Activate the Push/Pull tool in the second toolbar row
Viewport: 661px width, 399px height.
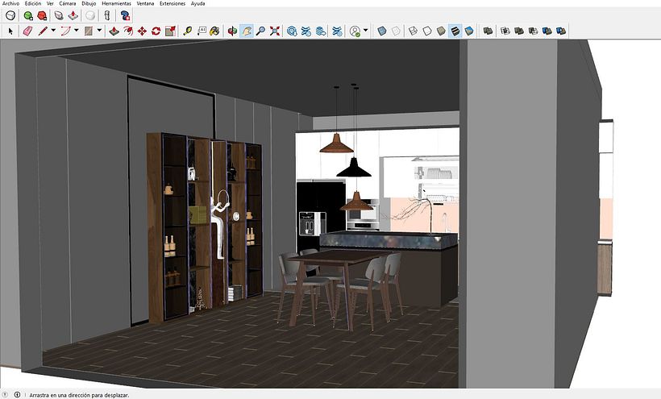[114, 31]
